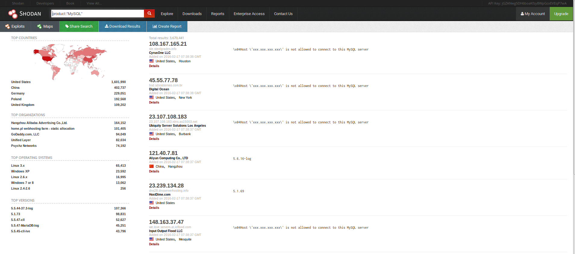Open result IP 23.107.108.183
575x254 pixels.
click(x=168, y=117)
